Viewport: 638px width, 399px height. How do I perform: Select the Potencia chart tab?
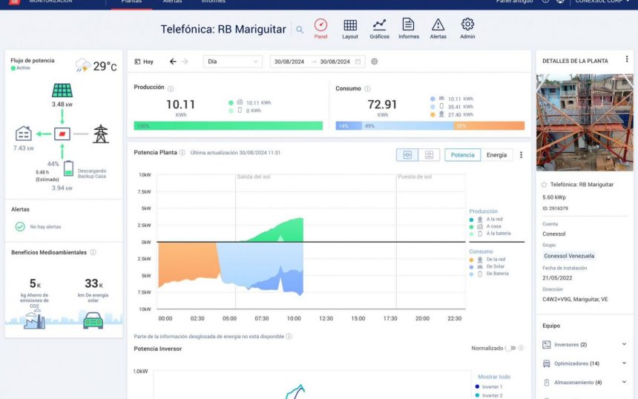463,155
